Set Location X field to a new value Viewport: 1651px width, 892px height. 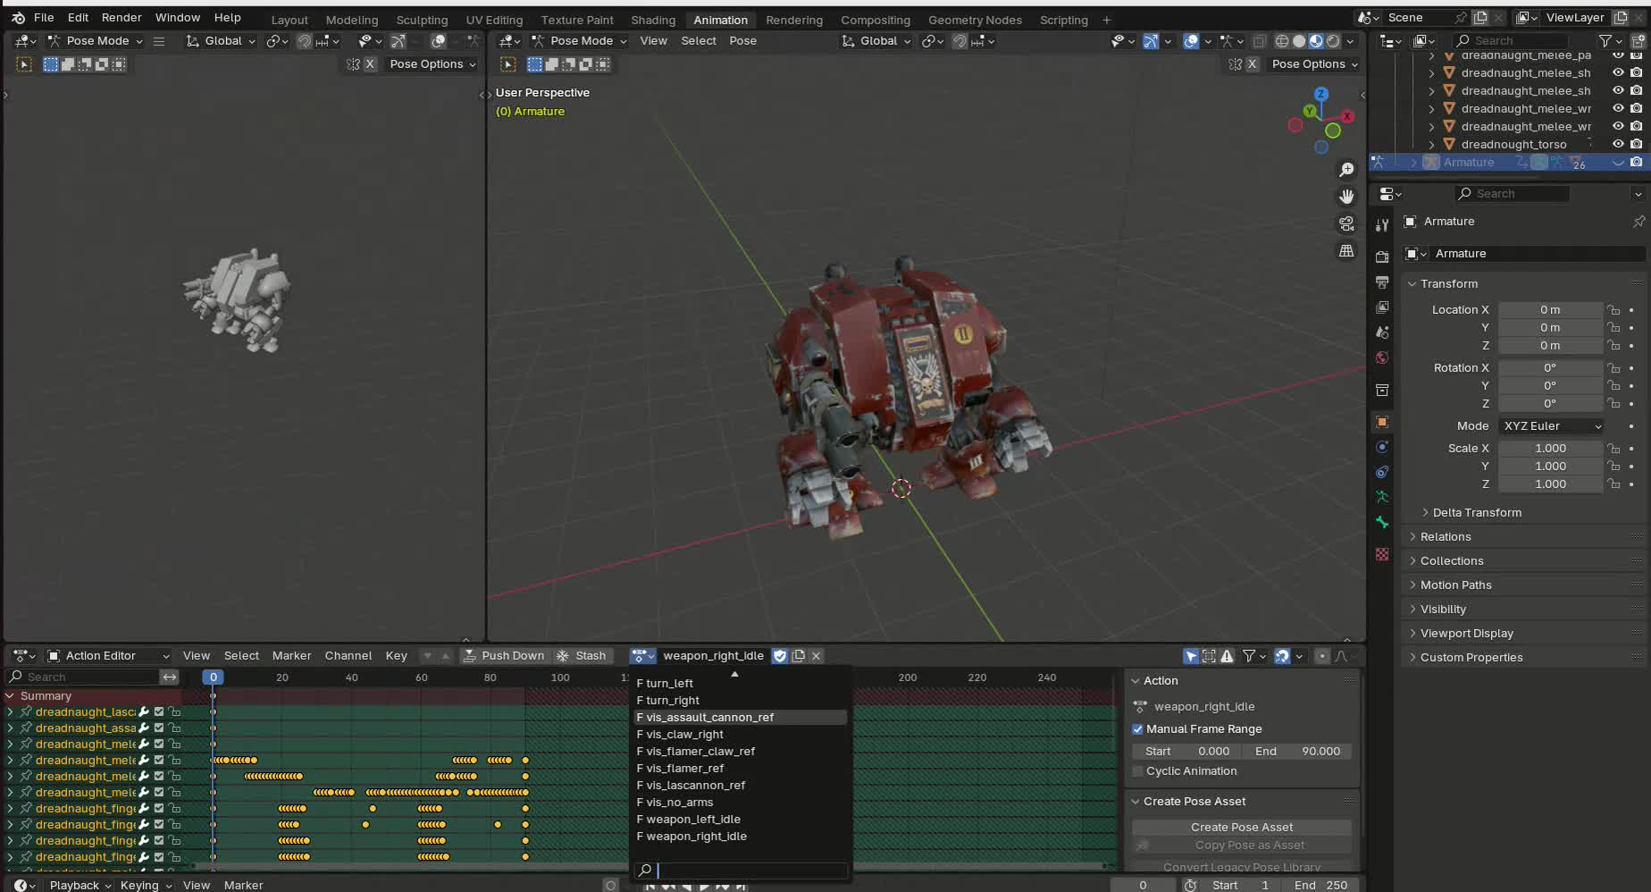click(1551, 309)
